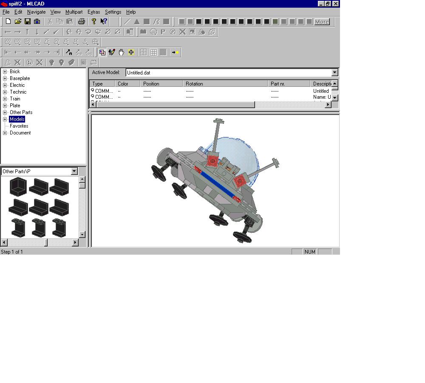The image size is (425, 383).
Task: Click the Paste clipboard icon
Action: [x=69, y=21]
